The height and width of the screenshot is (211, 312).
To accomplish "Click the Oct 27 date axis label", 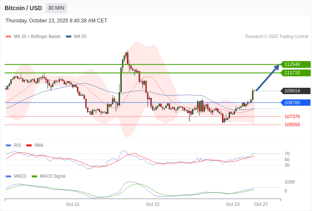I will [261, 204].
